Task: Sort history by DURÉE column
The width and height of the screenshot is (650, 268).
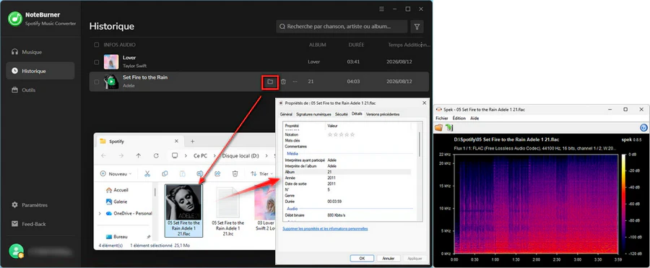Action: [356, 45]
